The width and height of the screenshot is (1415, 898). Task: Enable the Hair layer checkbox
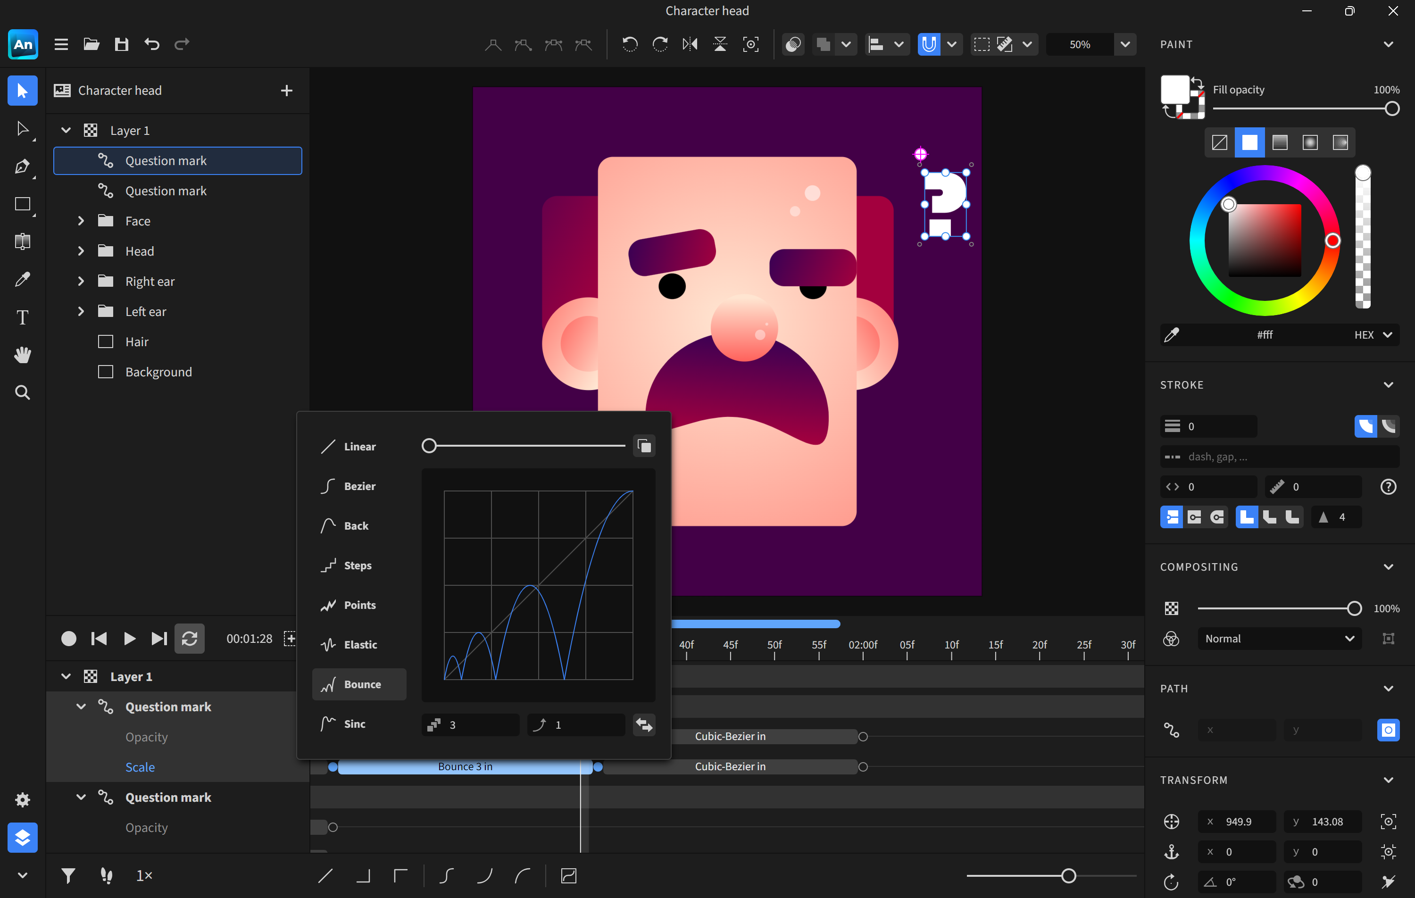(105, 341)
